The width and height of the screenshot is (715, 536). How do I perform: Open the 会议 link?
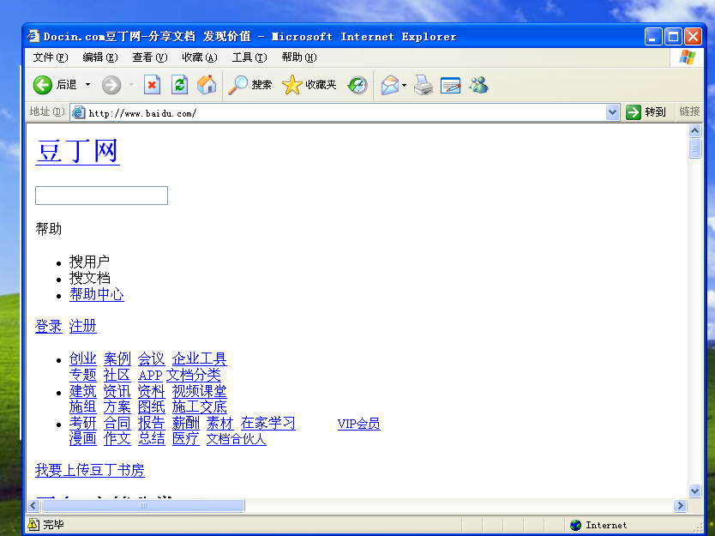pyautogui.click(x=152, y=359)
